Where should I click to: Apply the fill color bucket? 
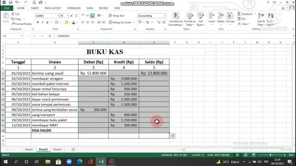click(x=66, y=23)
